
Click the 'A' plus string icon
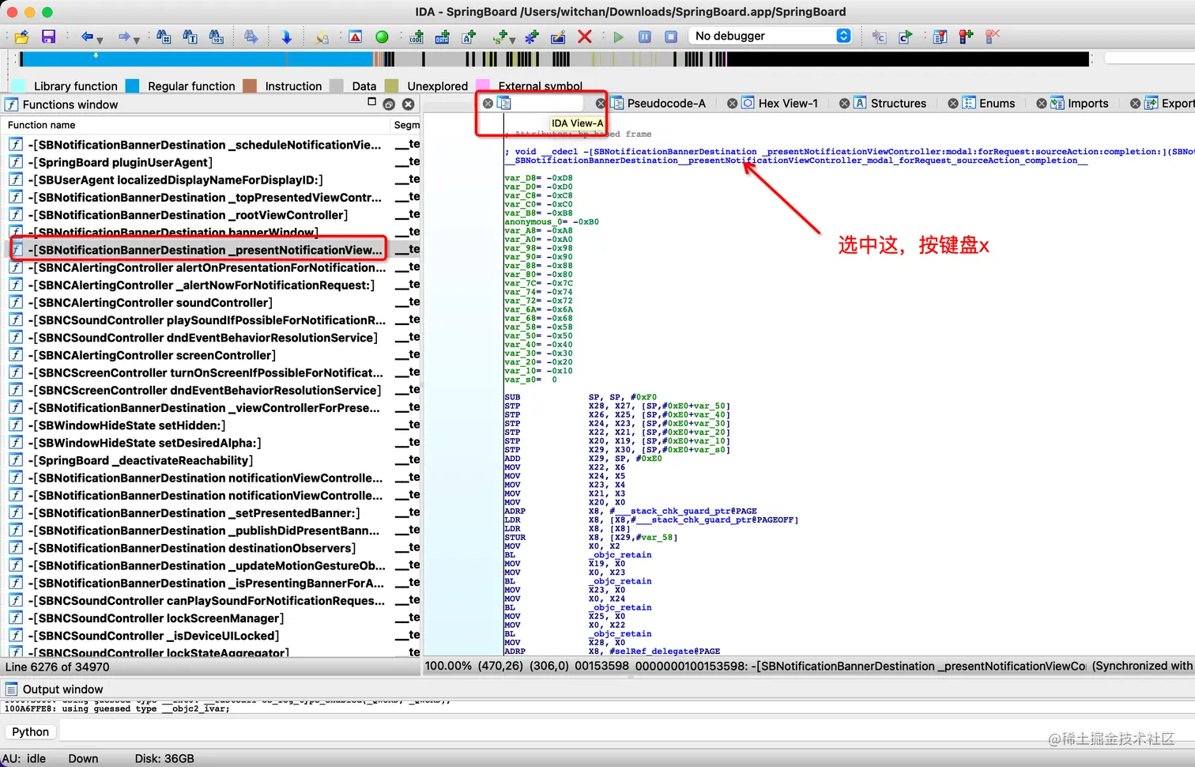coord(469,36)
